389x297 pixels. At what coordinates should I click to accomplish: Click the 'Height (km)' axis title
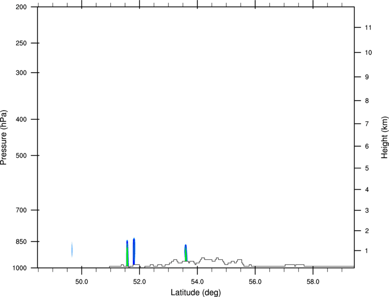coord(385,138)
